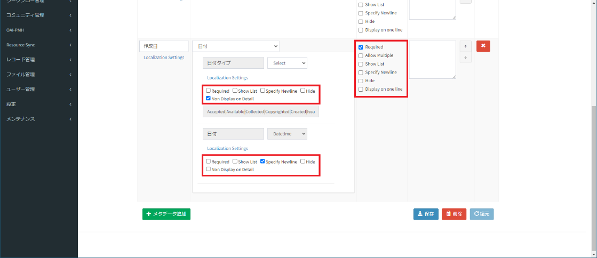Open the 日付 property type dropdown

tap(235, 47)
